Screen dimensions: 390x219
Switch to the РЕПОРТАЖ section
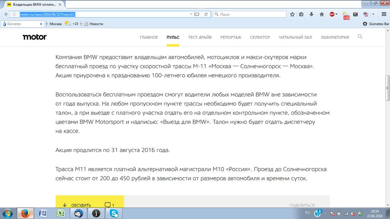(230, 37)
